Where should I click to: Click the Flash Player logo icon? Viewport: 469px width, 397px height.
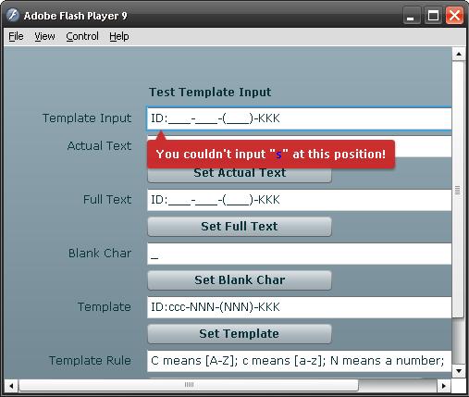pos(13,15)
